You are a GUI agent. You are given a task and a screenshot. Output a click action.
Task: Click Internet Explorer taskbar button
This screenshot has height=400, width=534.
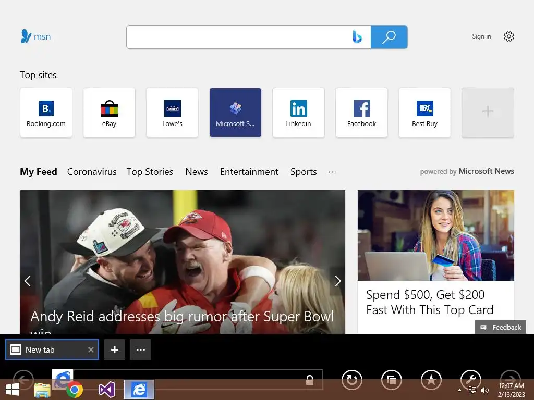[x=139, y=390]
